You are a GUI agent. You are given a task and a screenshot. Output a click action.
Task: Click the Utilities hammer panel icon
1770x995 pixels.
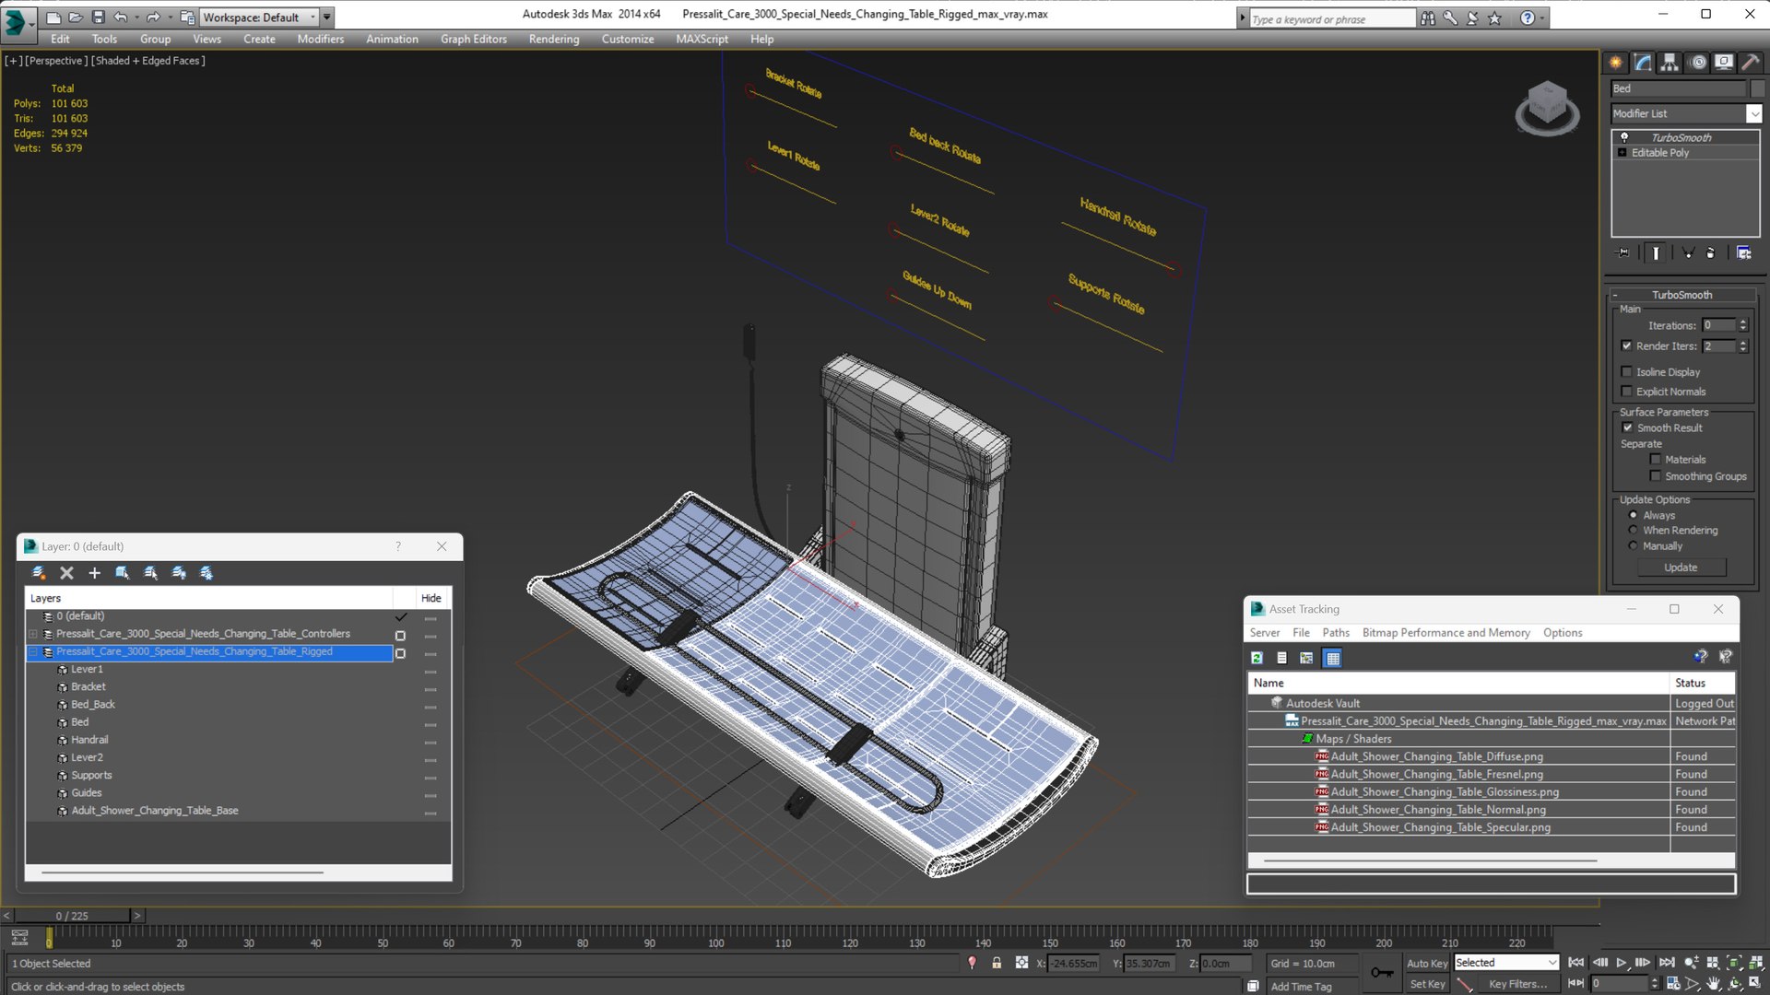click(x=1751, y=63)
